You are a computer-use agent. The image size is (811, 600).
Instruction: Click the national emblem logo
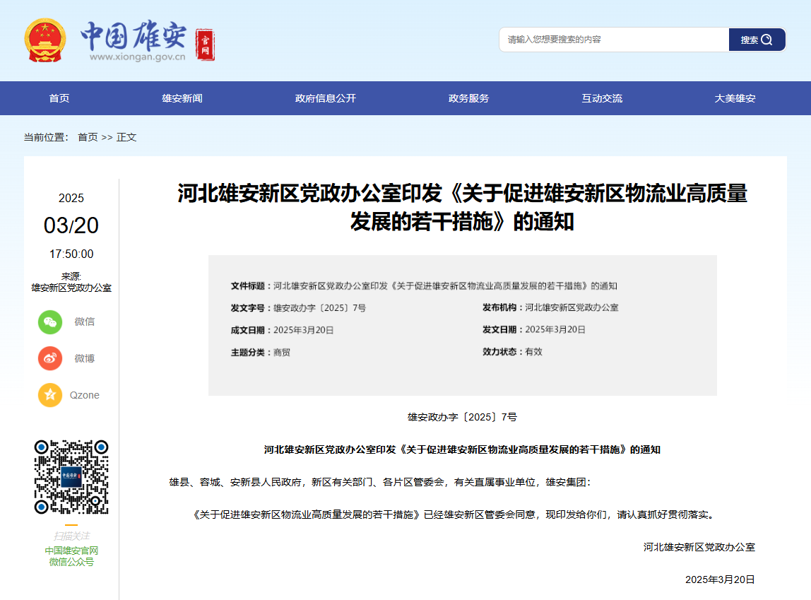(x=45, y=40)
